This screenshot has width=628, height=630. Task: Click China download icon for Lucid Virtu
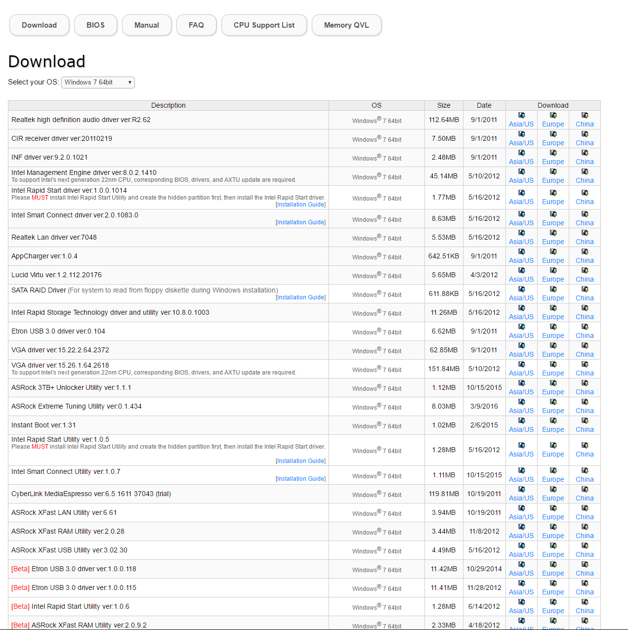point(585,270)
